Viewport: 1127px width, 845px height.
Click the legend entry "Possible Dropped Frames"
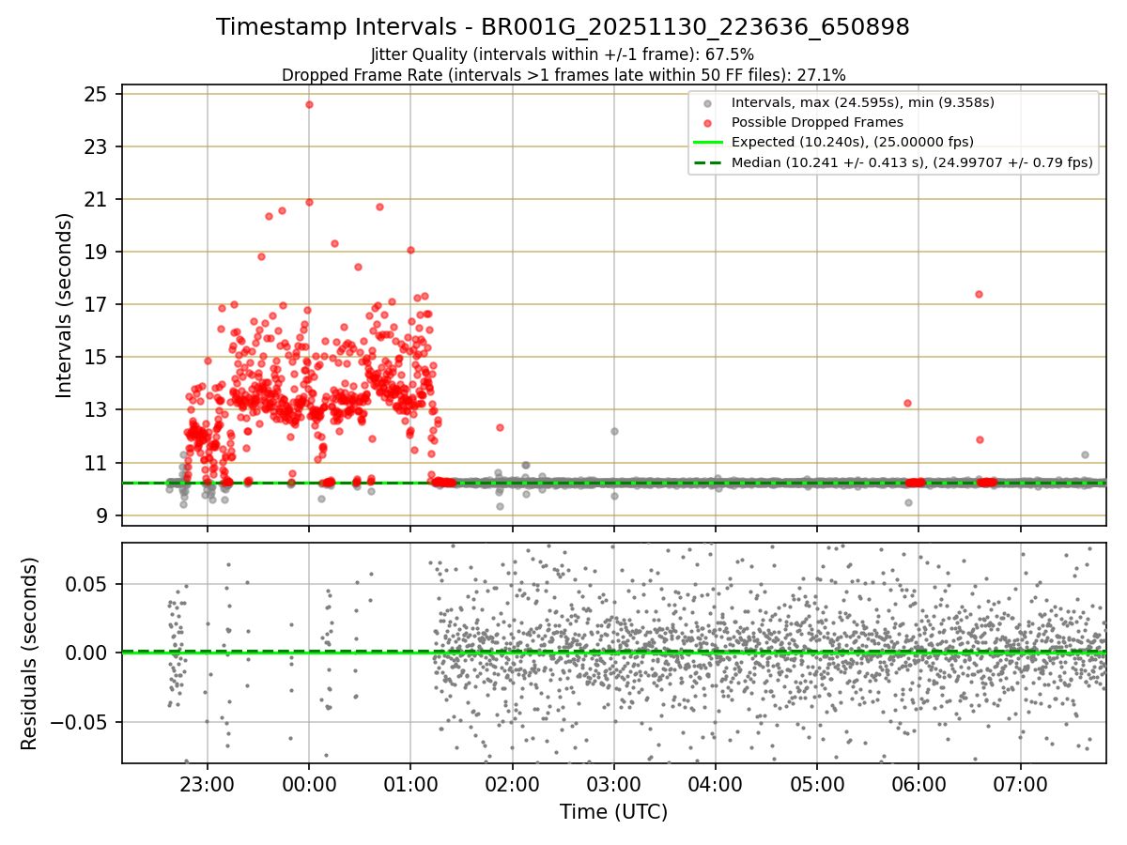pos(817,122)
